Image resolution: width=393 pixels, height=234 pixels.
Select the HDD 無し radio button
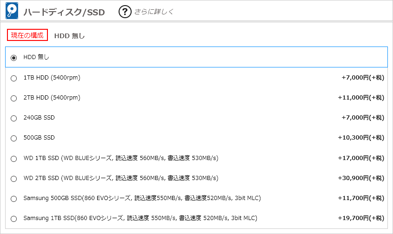[x=14, y=58]
